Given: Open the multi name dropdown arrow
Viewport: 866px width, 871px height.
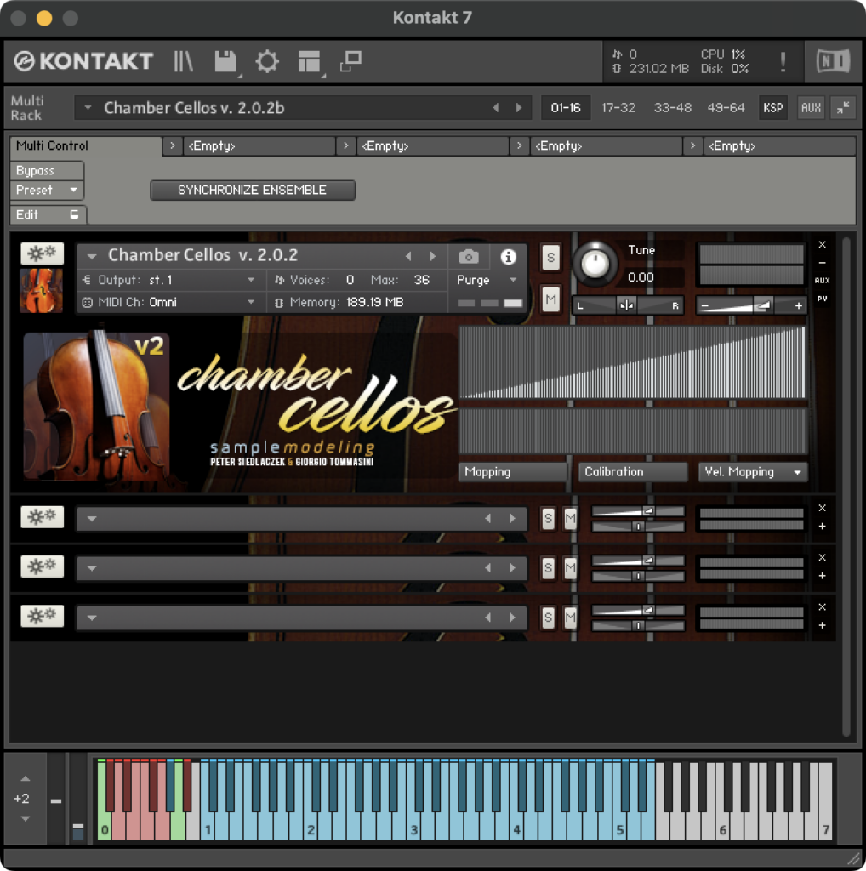Looking at the screenshot, I should (88, 108).
